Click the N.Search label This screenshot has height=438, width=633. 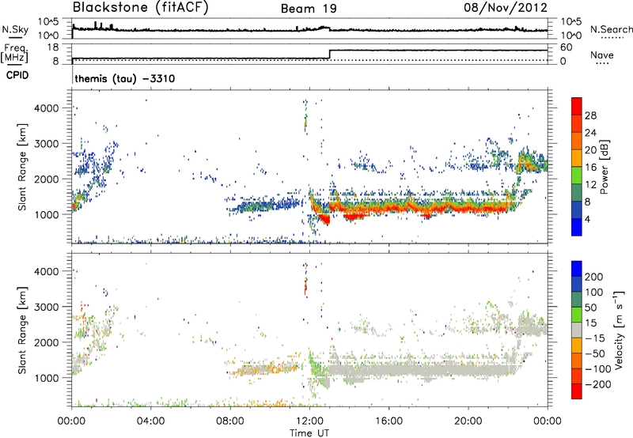coord(611,29)
